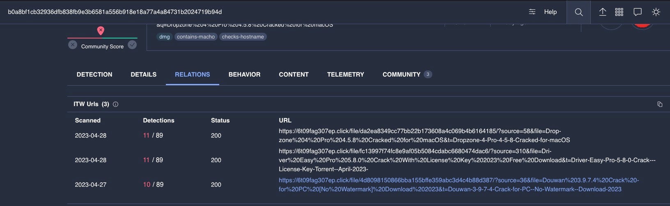Click the dmg tag chip

point(164,37)
